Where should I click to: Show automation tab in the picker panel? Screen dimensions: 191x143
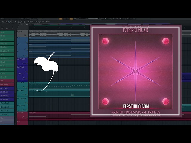(x=12, y=29)
